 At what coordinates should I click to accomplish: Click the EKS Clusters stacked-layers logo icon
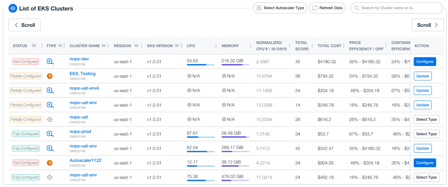click(13, 8)
